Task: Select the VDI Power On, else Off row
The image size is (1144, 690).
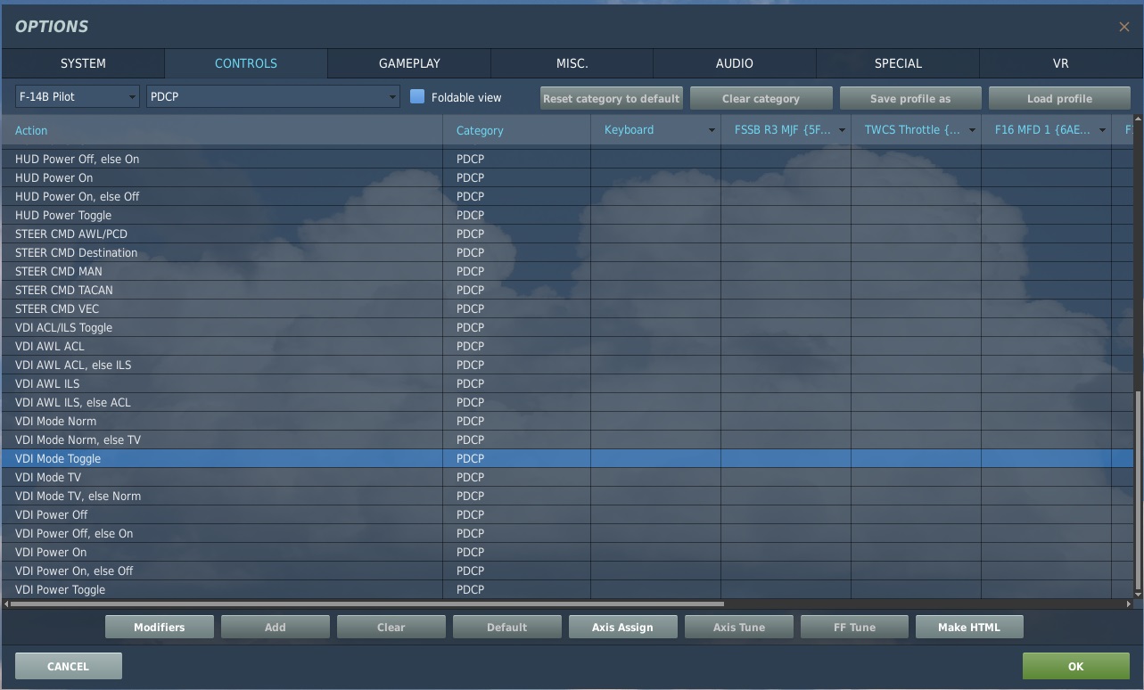Action: (x=567, y=571)
